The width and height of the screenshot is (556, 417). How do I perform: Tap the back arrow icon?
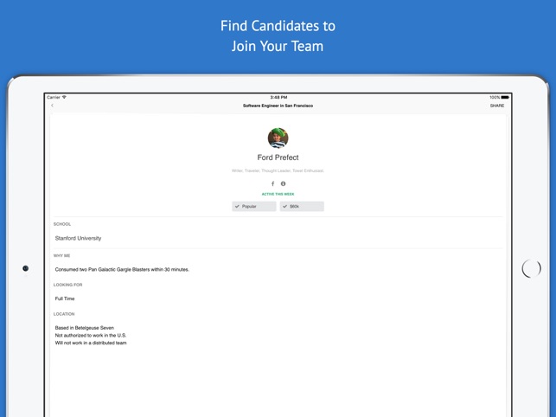click(52, 106)
